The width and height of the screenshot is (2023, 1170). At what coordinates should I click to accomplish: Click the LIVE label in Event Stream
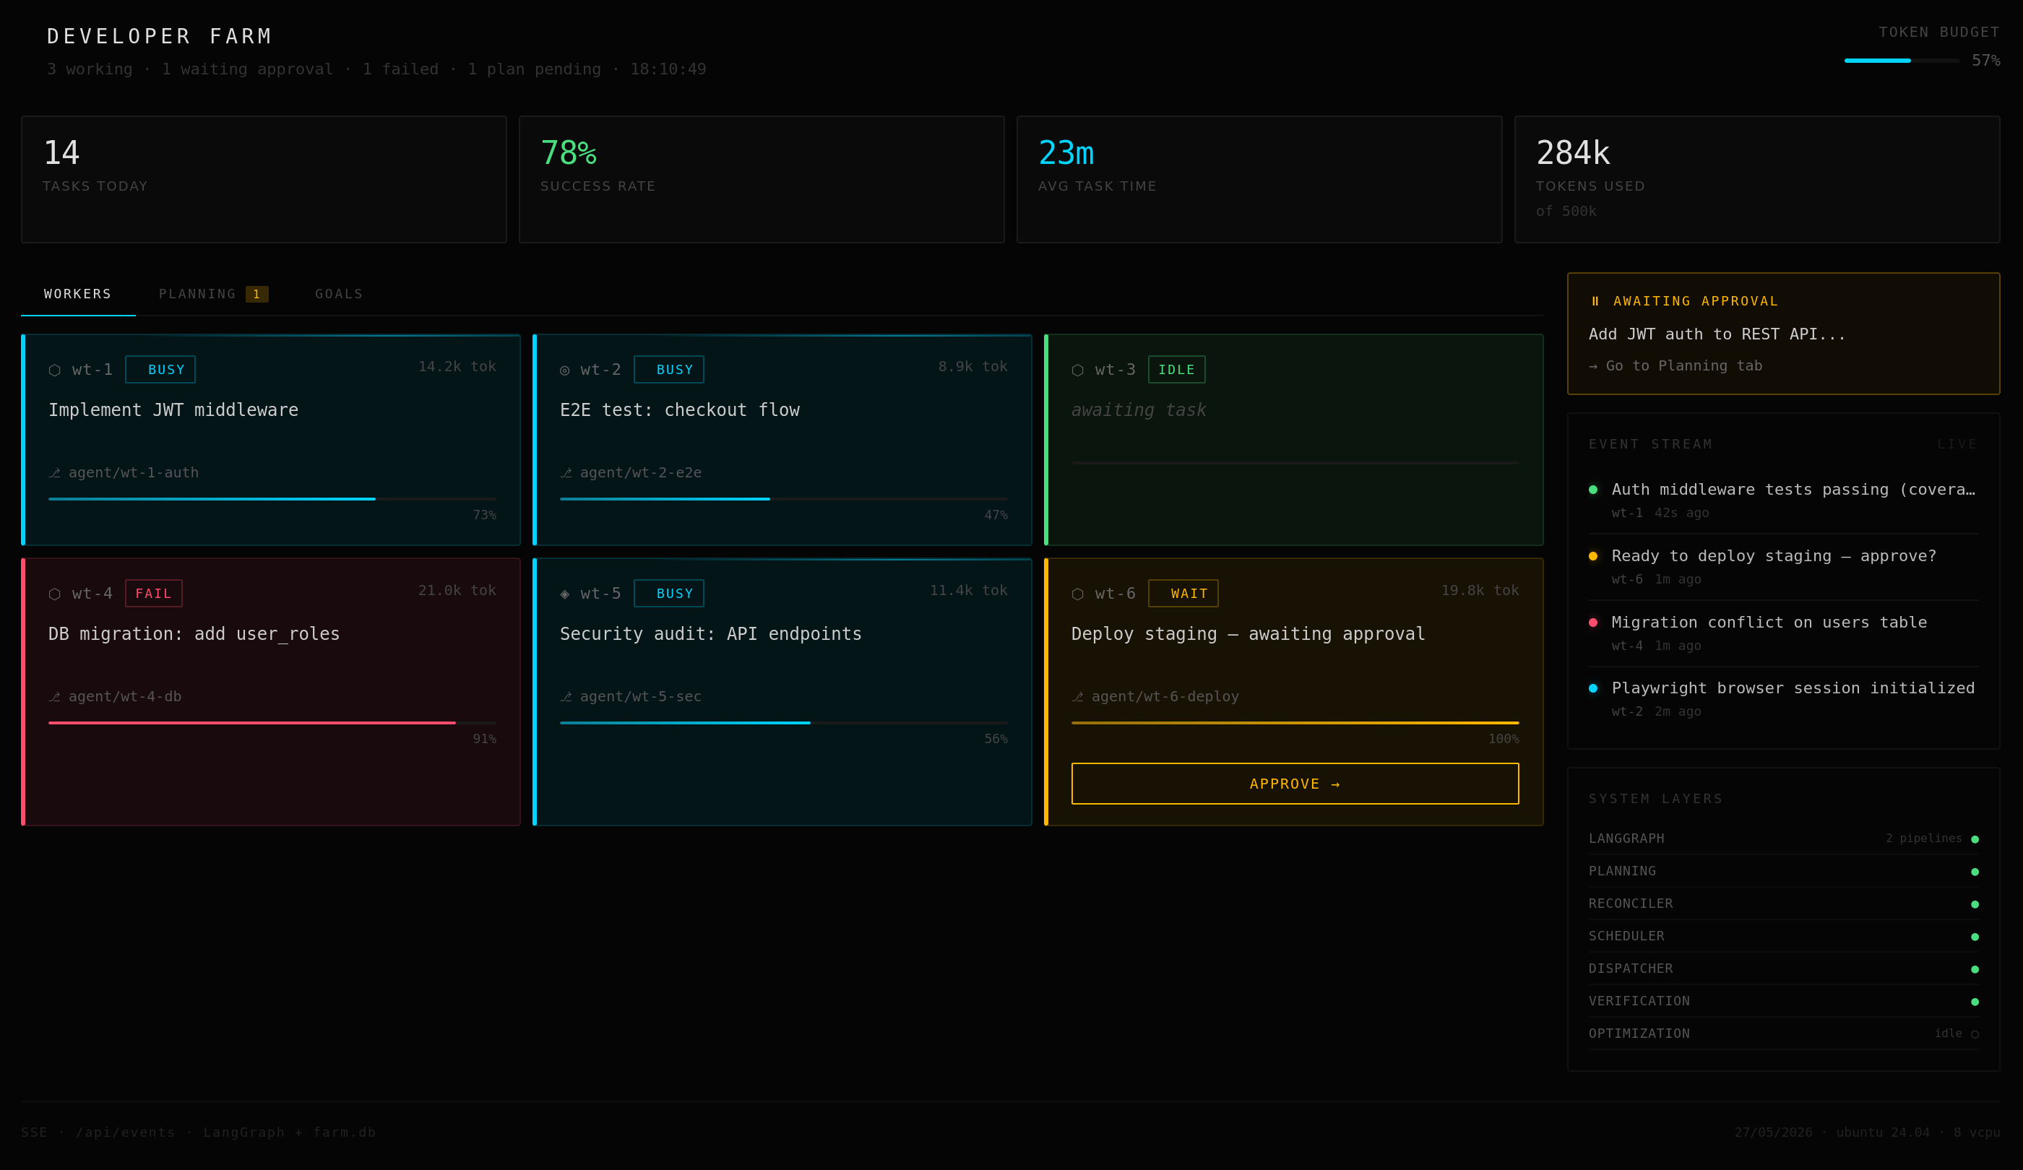pos(1957,443)
